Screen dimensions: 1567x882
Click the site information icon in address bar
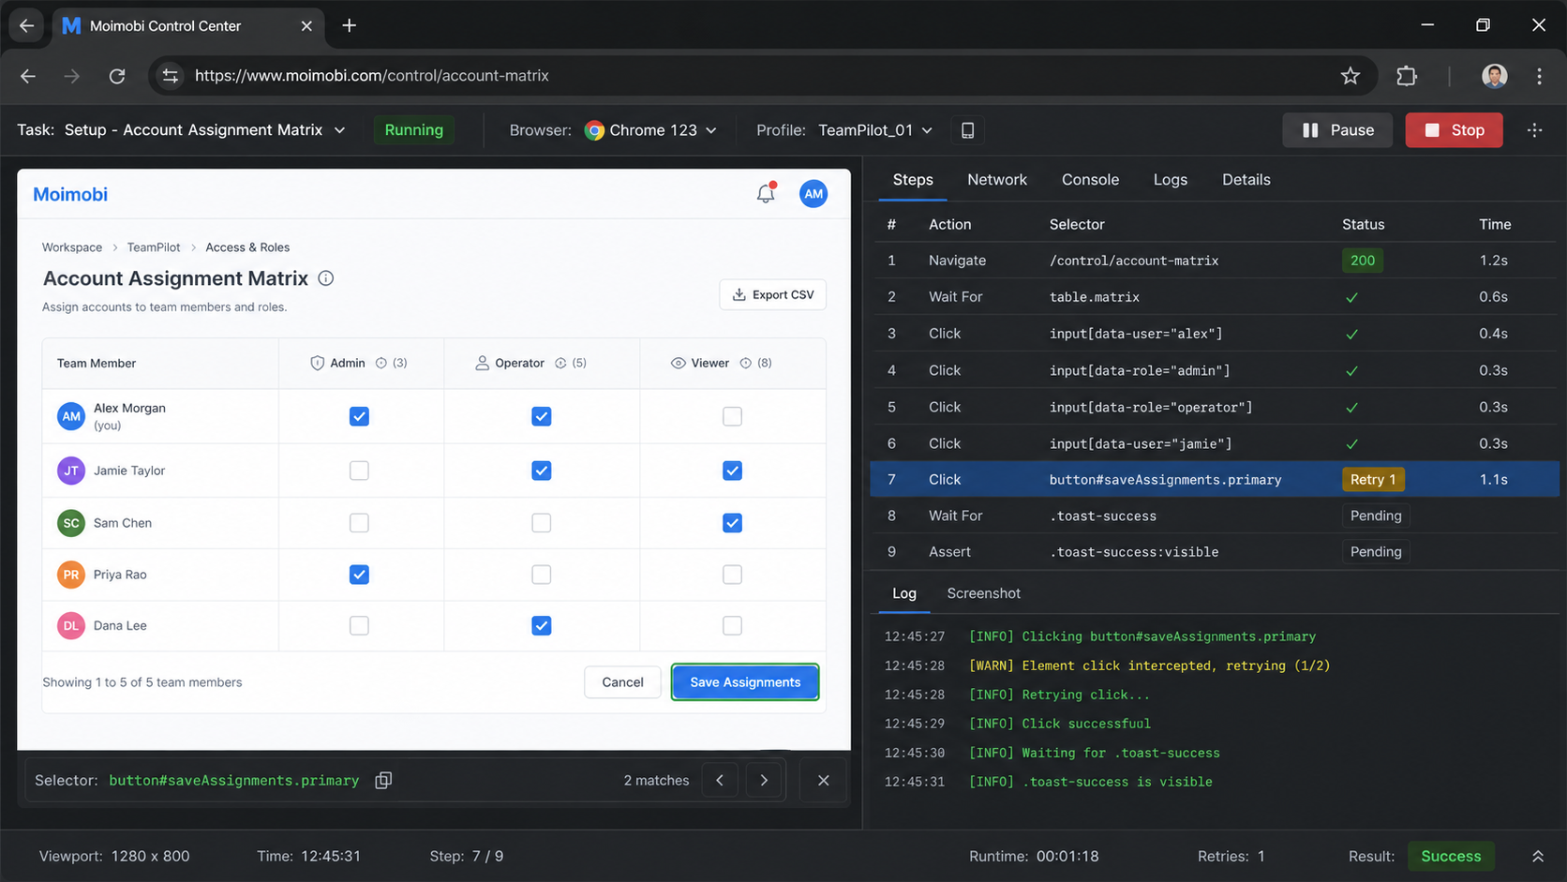170,76
